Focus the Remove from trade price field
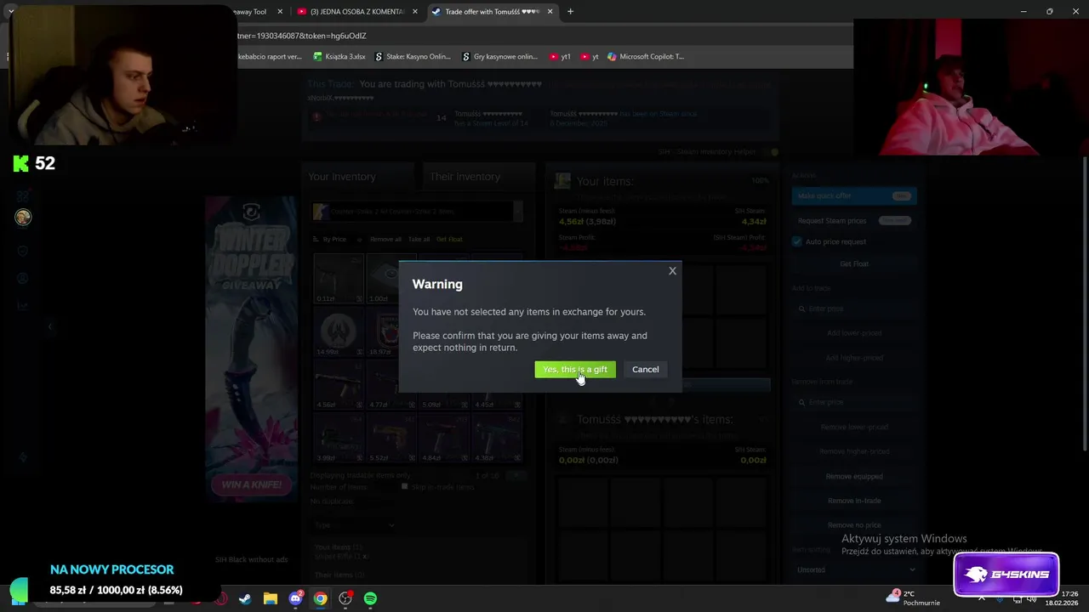This screenshot has width=1089, height=612. 854,402
